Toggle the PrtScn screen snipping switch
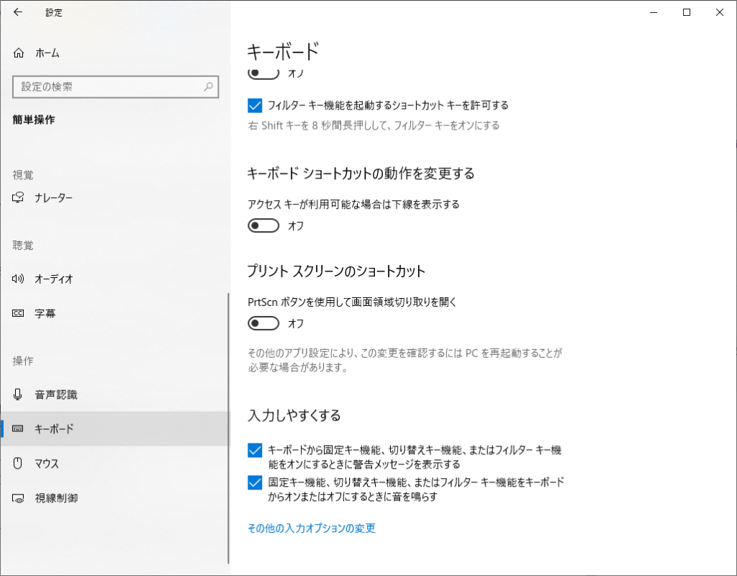The image size is (737, 576). coord(263,323)
